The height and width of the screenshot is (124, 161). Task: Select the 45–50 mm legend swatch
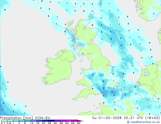(75, 121)
